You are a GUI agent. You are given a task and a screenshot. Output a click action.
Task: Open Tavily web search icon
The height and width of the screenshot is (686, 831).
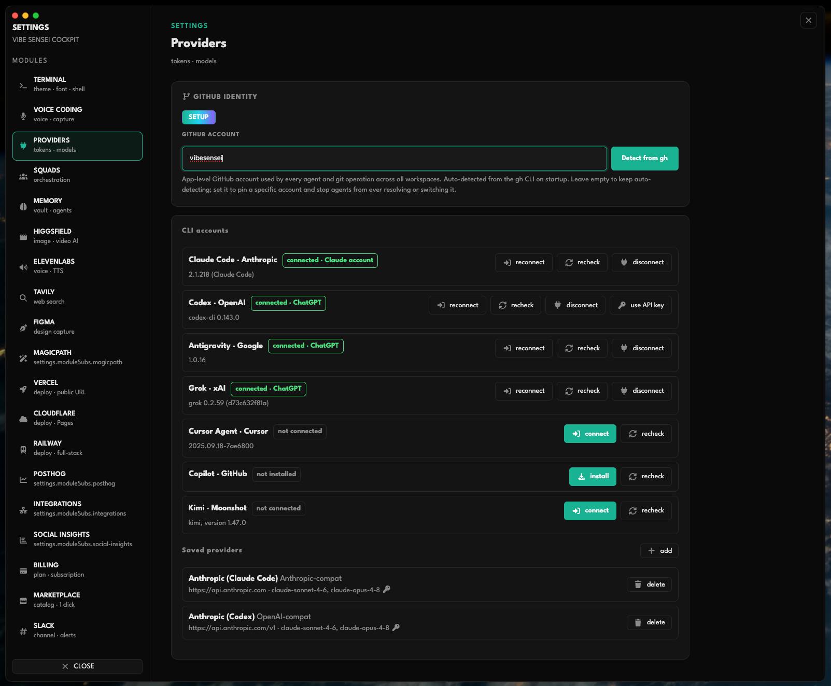23,298
